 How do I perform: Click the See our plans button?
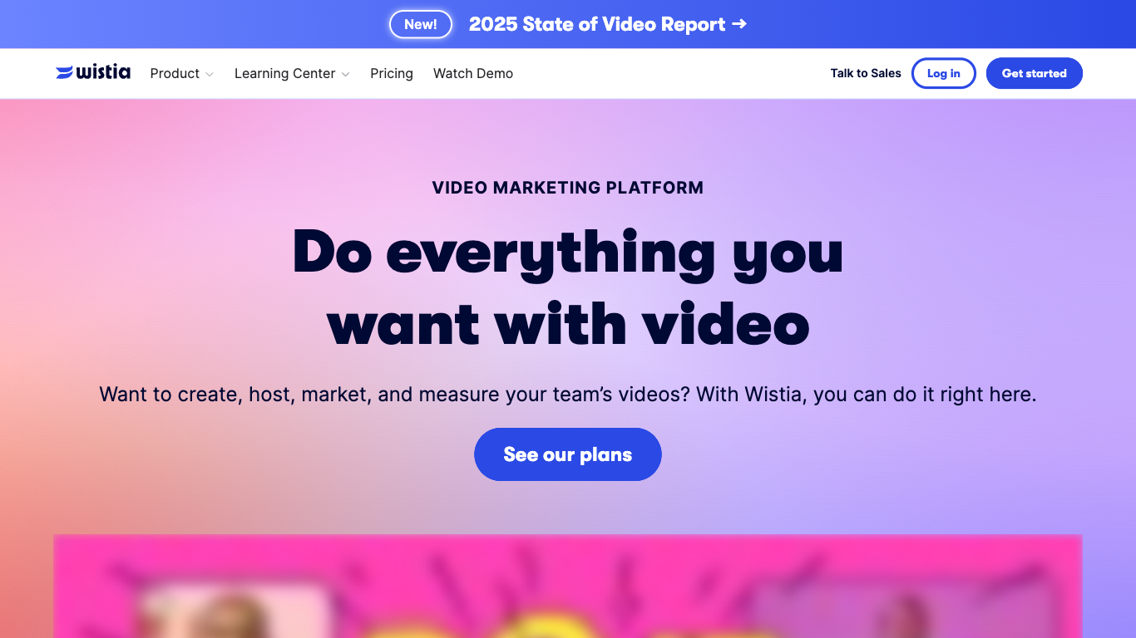(x=568, y=454)
